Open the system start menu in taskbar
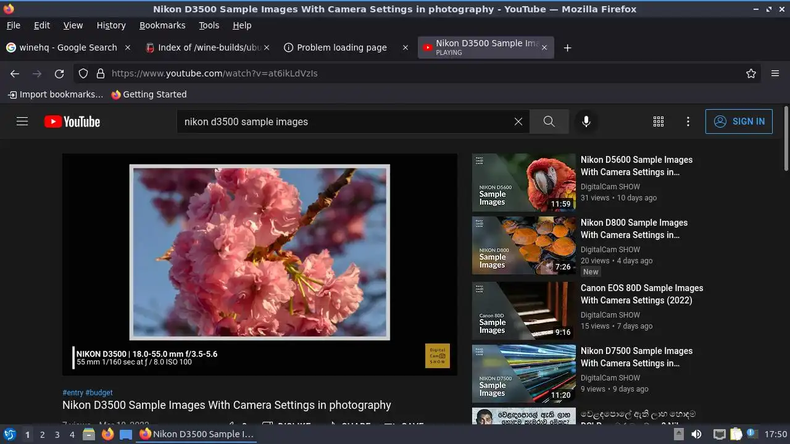This screenshot has width=790, height=444. [x=10, y=434]
